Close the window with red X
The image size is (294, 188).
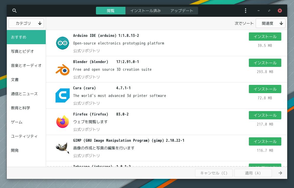click(280, 11)
